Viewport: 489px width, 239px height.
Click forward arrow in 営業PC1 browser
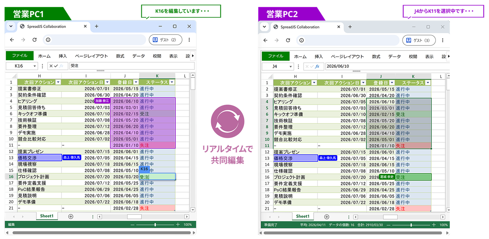click(x=23, y=40)
